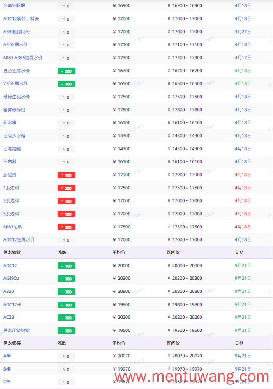273x389 pixels.
Task: Click the red up 100 badge for 5系边料
Action: 66,214
